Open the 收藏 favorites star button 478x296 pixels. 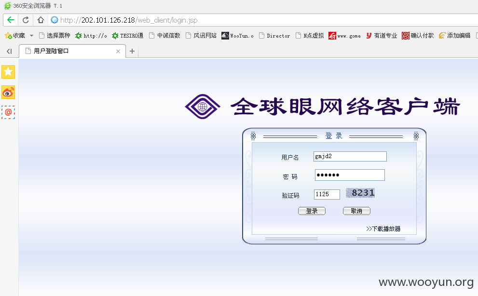(x=14, y=36)
